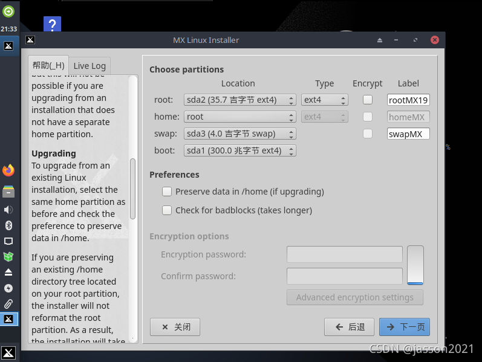This screenshot has height=362, width=482.
Task: Shade the window with the titlebar eject arrow
Action: (x=380, y=40)
